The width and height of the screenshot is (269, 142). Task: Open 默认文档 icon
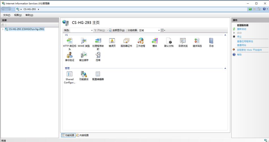(x=169, y=41)
